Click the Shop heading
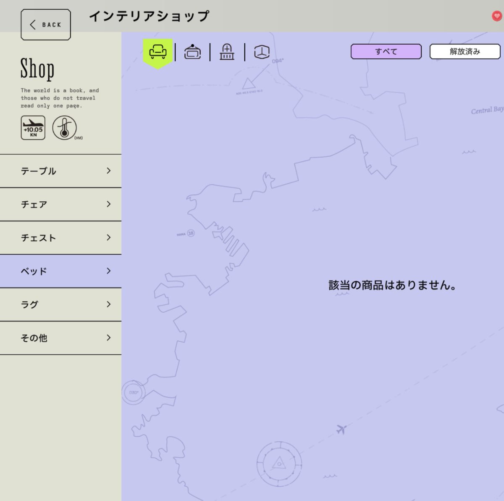 click(x=37, y=69)
